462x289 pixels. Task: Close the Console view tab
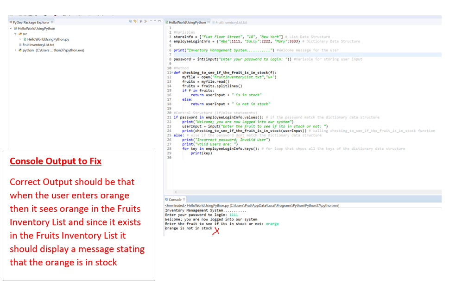184,199
